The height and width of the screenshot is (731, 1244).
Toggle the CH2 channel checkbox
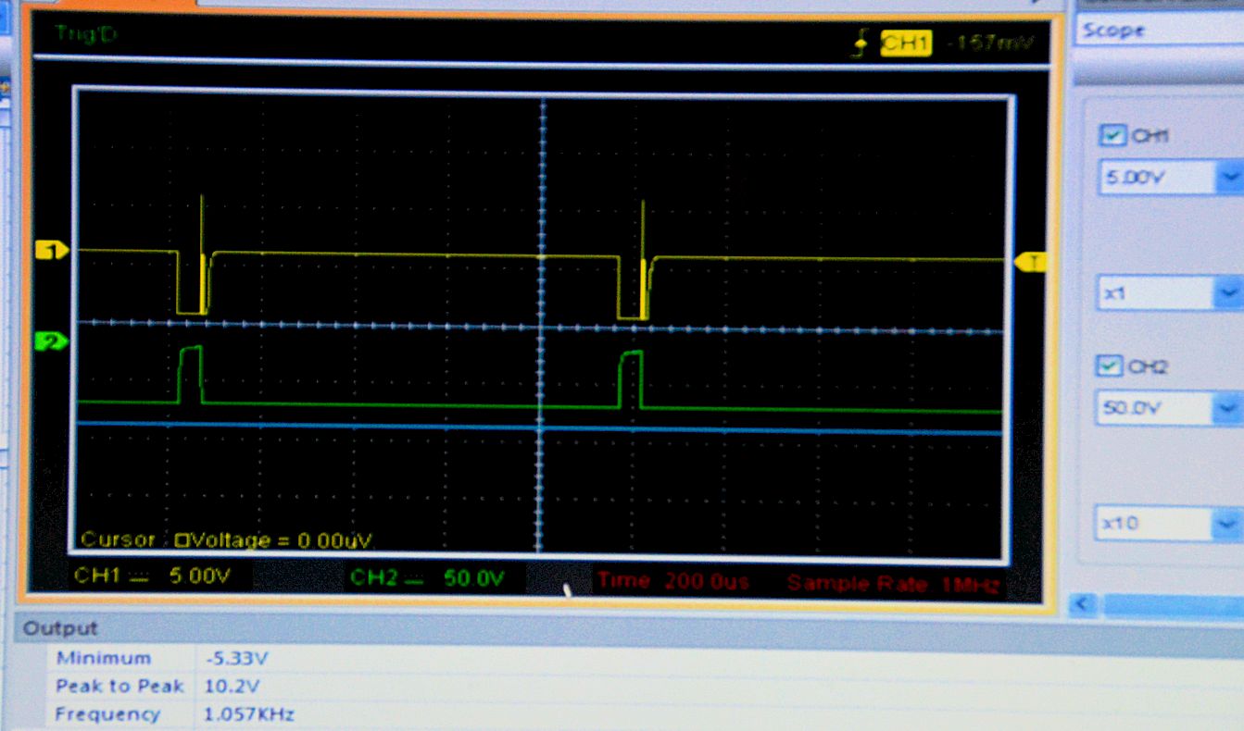coord(1109,366)
